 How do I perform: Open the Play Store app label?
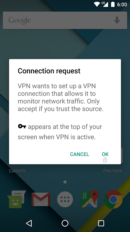(113, 171)
